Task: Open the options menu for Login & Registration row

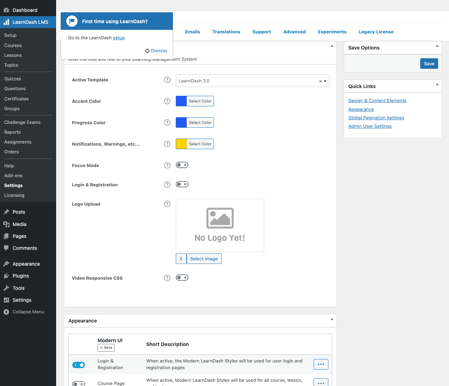Action: pos(321,364)
